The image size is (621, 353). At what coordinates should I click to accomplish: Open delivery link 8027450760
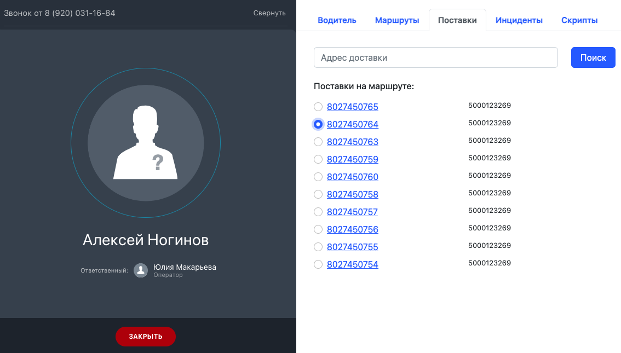353,177
